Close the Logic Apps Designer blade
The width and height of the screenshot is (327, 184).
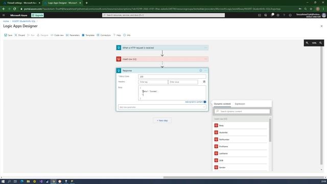pos(321,26)
